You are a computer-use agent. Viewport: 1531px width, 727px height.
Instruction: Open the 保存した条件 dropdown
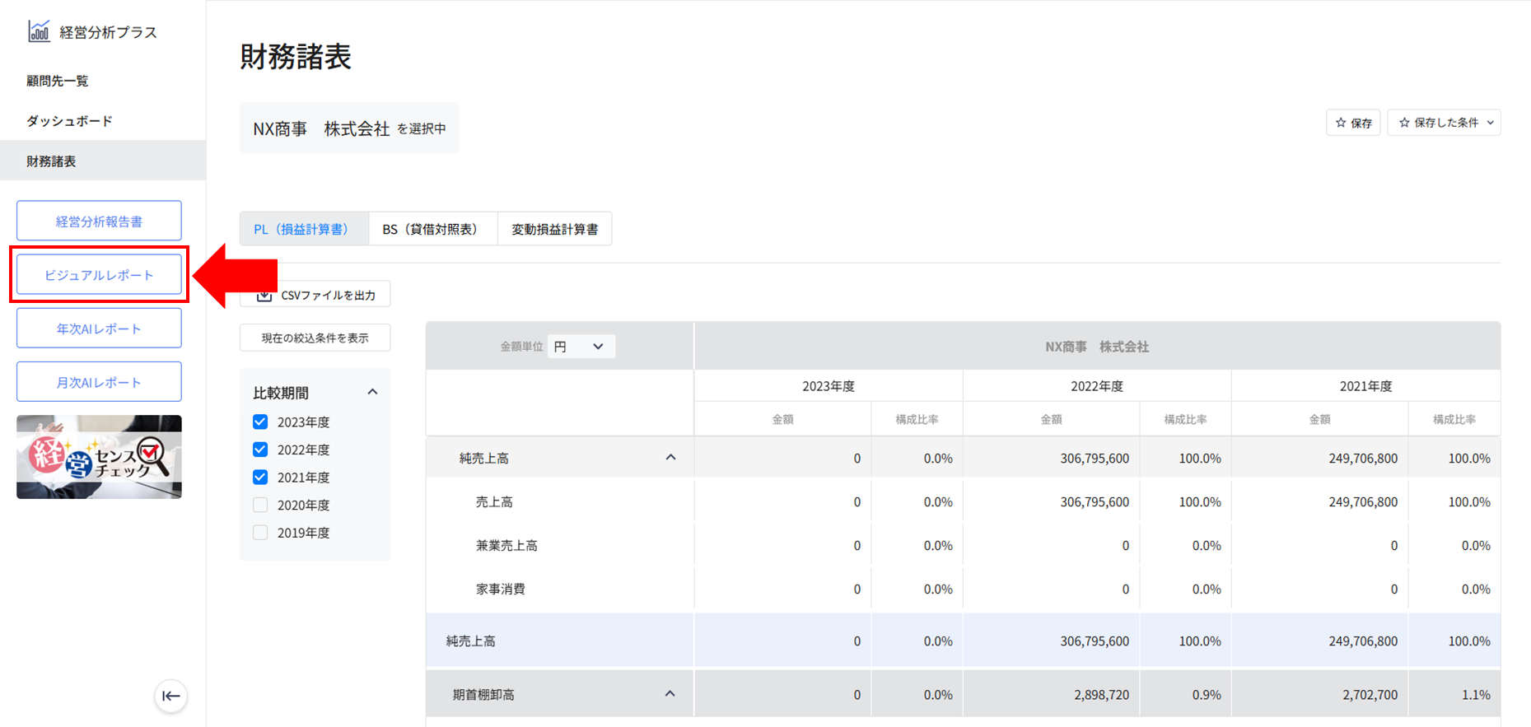[x=1444, y=123]
